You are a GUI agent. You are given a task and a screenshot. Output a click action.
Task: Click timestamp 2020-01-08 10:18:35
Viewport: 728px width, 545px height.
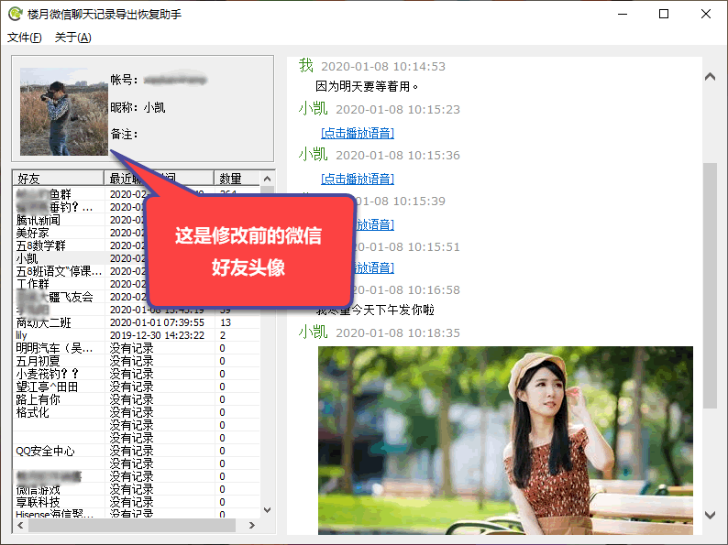[x=398, y=333]
